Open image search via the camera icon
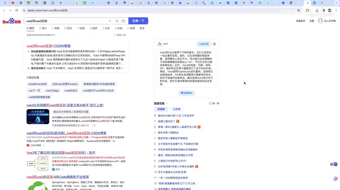This screenshot has height=190, width=340. click(x=124, y=21)
